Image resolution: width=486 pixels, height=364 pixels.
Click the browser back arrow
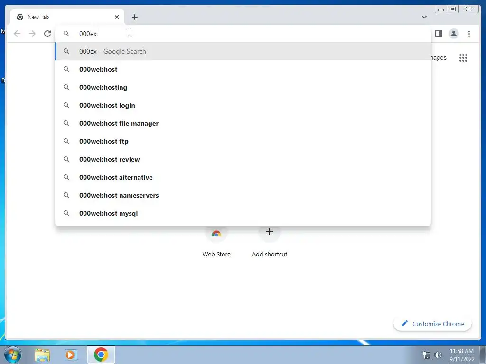pyautogui.click(x=17, y=34)
